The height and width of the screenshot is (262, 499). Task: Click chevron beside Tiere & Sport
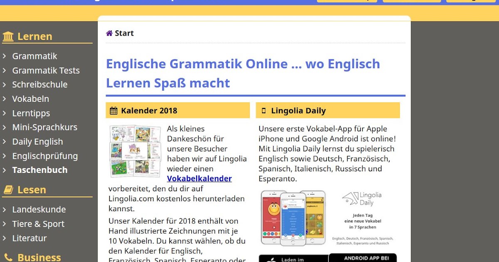[x=4, y=224]
